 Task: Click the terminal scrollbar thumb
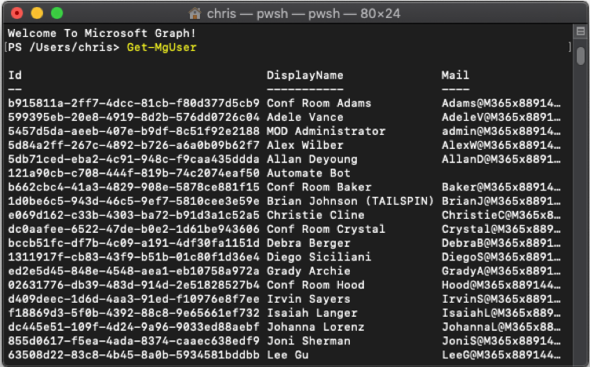click(x=581, y=56)
